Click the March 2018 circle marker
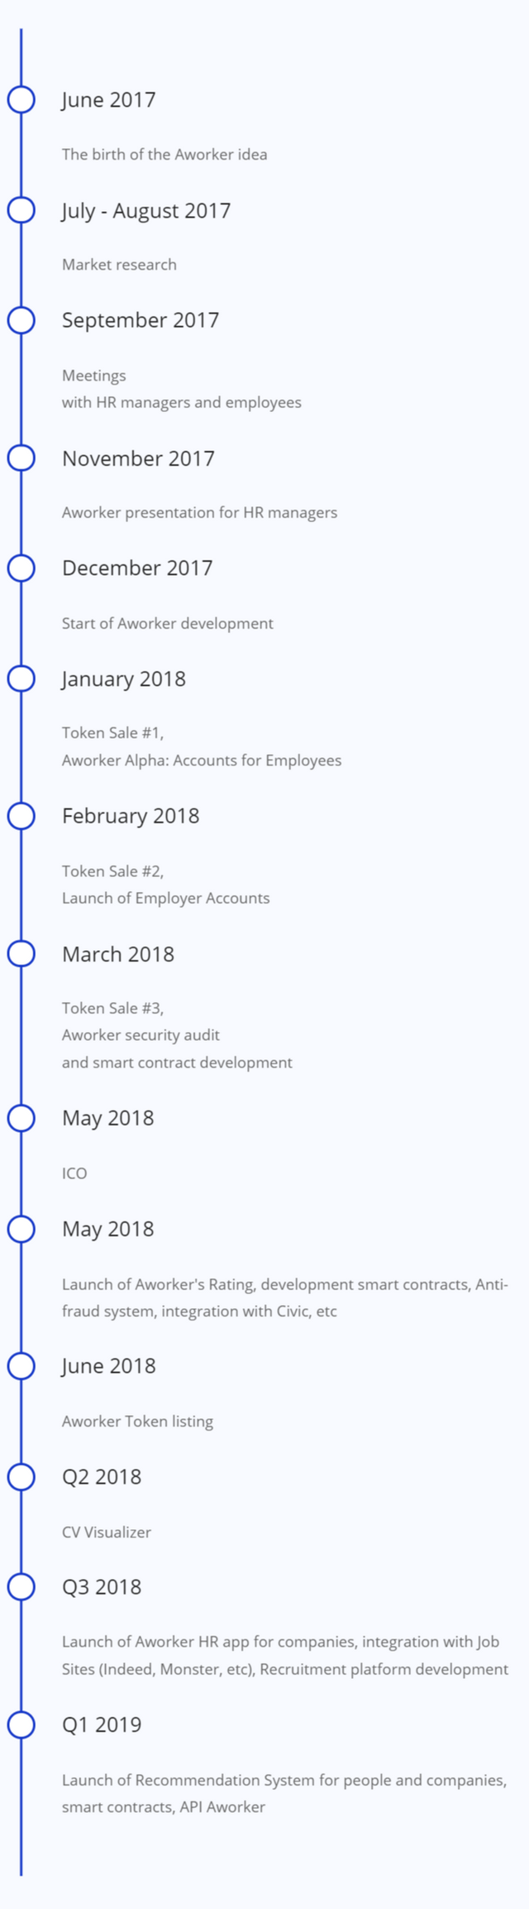 (21, 954)
